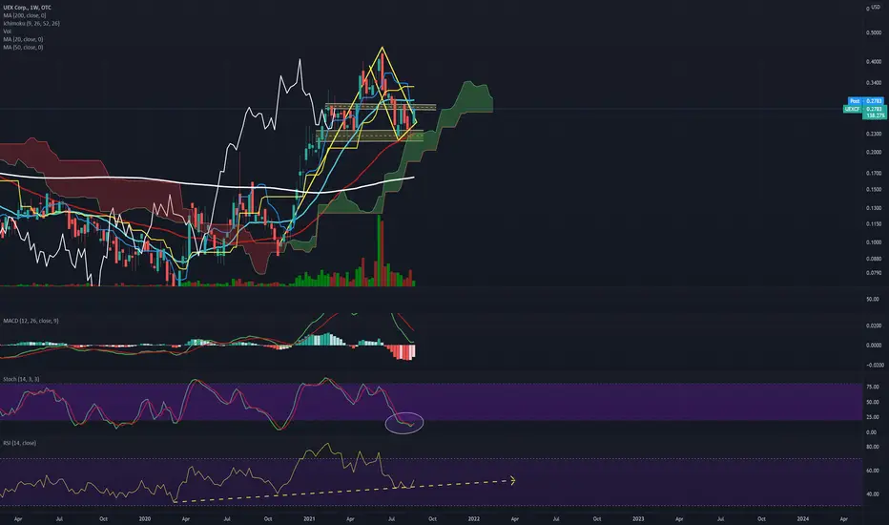
Task: Click the 2022 label on time axis
Action: (x=473, y=518)
